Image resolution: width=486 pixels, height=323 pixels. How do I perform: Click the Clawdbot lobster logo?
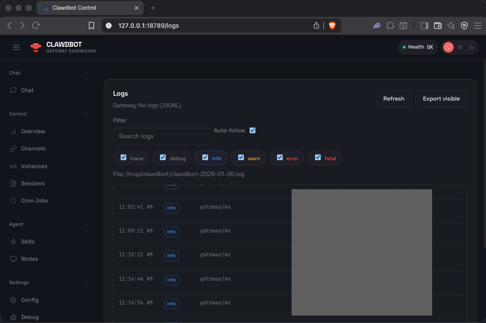pos(36,47)
